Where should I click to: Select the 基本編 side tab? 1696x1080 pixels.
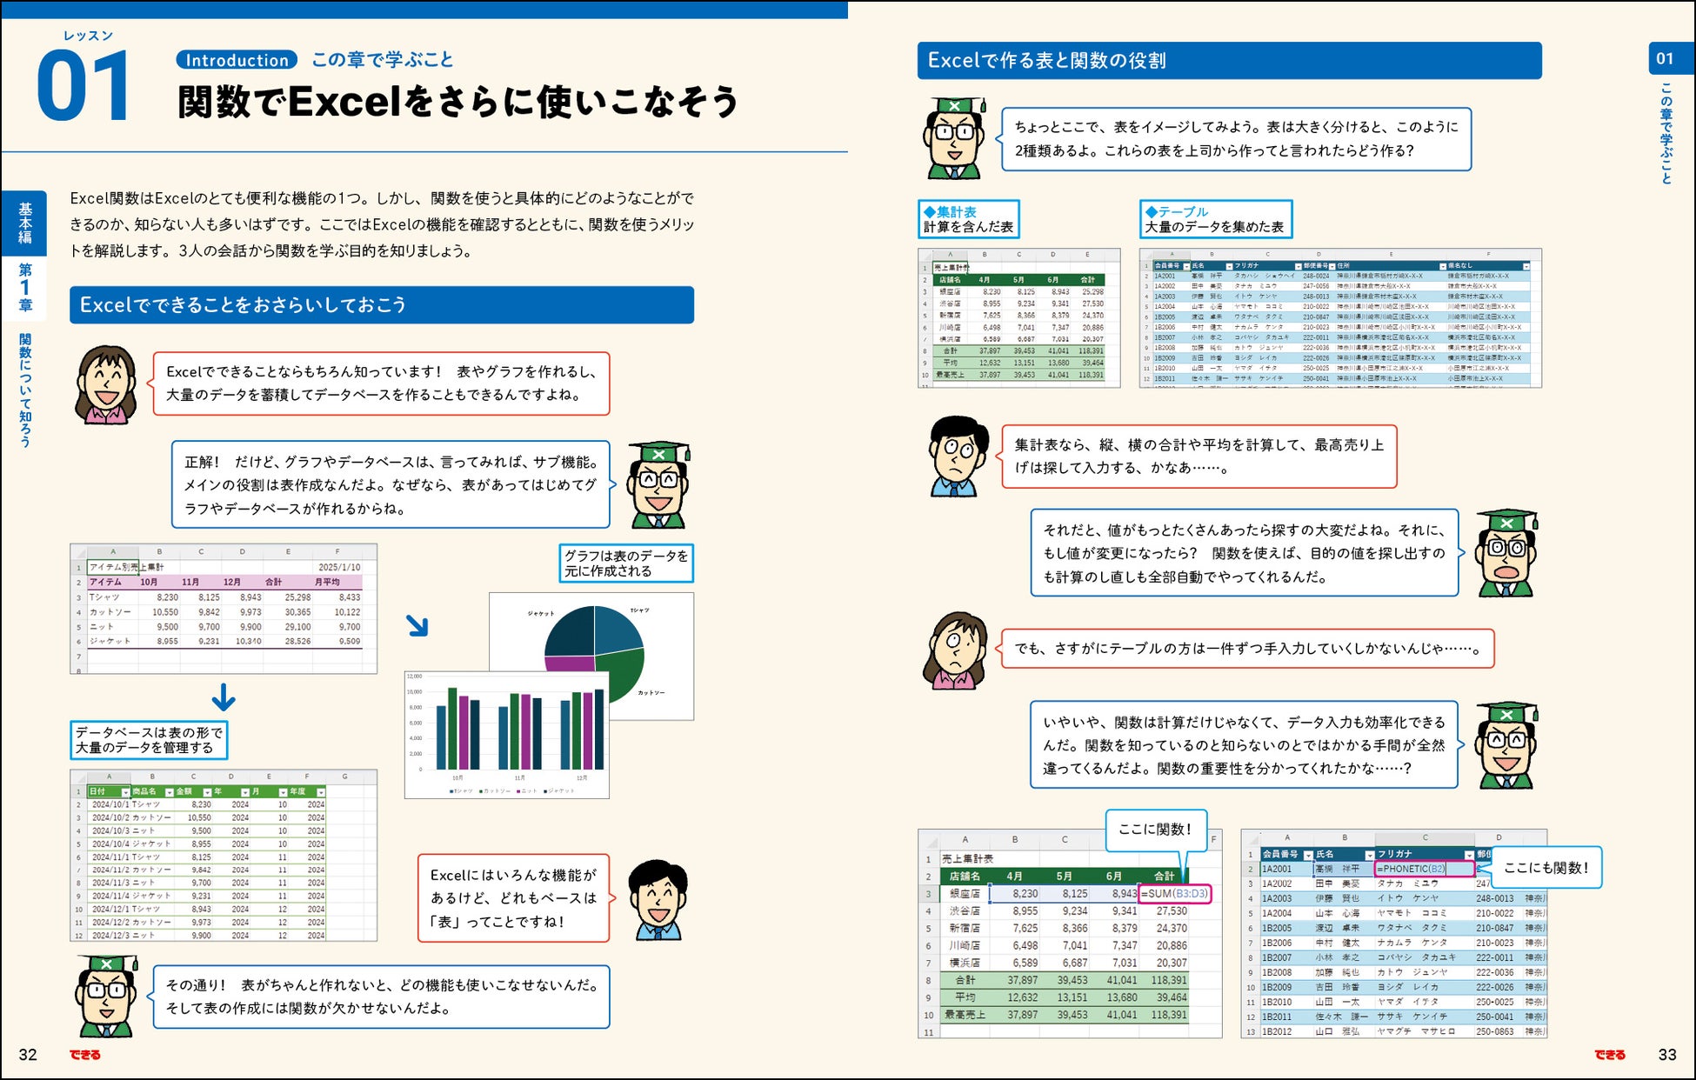25,223
